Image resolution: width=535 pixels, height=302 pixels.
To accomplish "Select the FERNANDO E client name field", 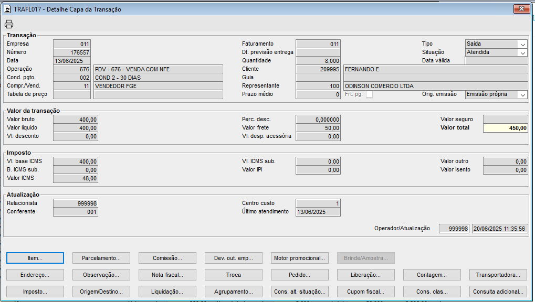I will pyautogui.click(x=435, y=69).
